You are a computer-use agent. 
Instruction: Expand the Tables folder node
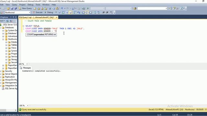pos(6,45)
